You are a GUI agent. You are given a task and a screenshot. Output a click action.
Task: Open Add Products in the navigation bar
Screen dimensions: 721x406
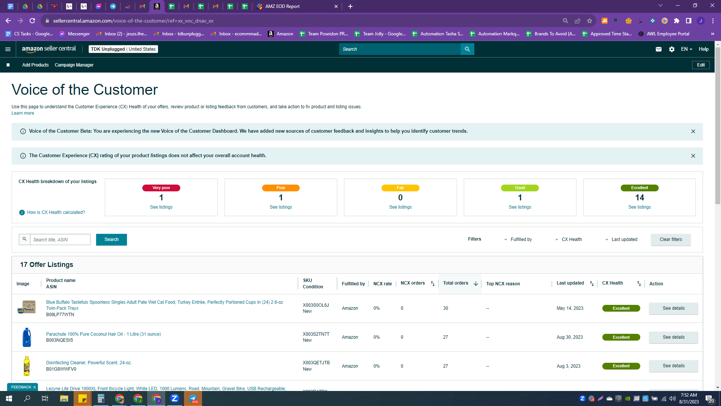35,65
